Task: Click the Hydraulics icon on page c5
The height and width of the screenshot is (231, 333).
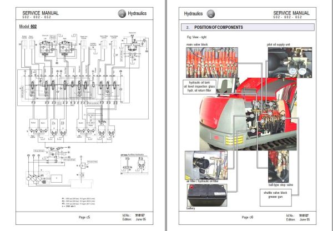Action: click(x=122, y=13)
